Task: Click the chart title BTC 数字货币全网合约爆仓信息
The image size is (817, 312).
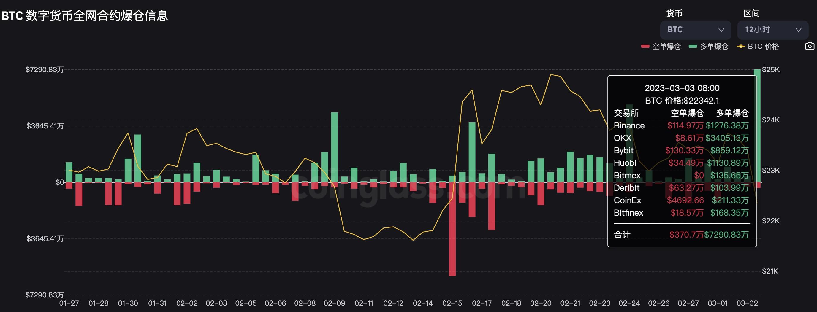Action: tap(85, 15)
